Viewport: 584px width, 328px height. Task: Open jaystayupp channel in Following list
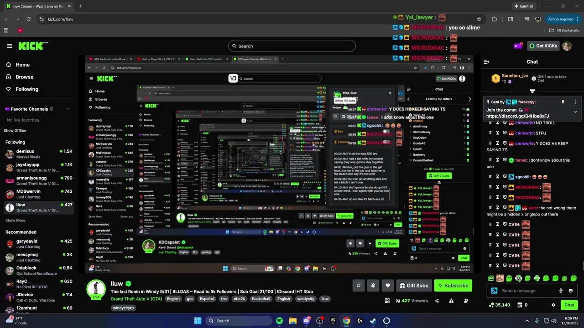(x=39, y=167)
